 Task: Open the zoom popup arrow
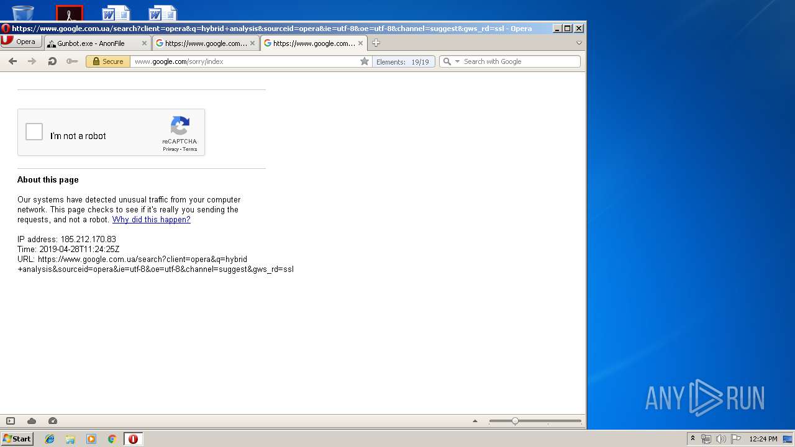(475, 421)
